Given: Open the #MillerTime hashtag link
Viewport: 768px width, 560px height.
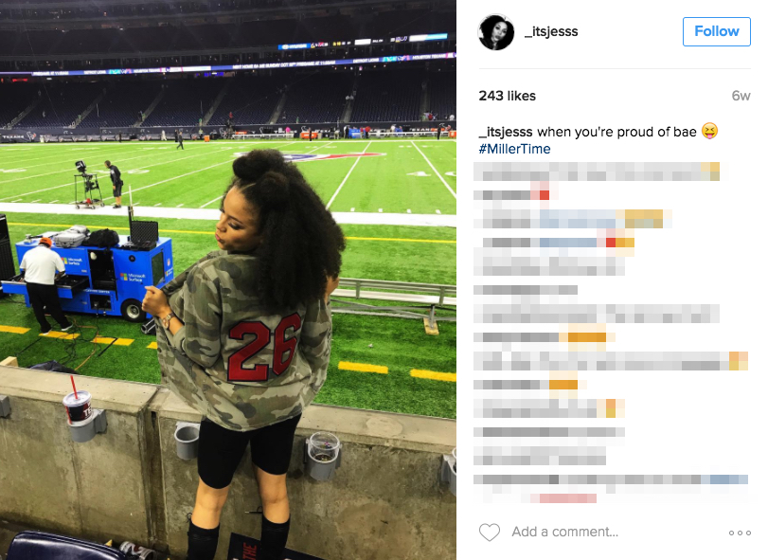Looking at the screenshot, I should pyautogui.click(x=514, y=149).
